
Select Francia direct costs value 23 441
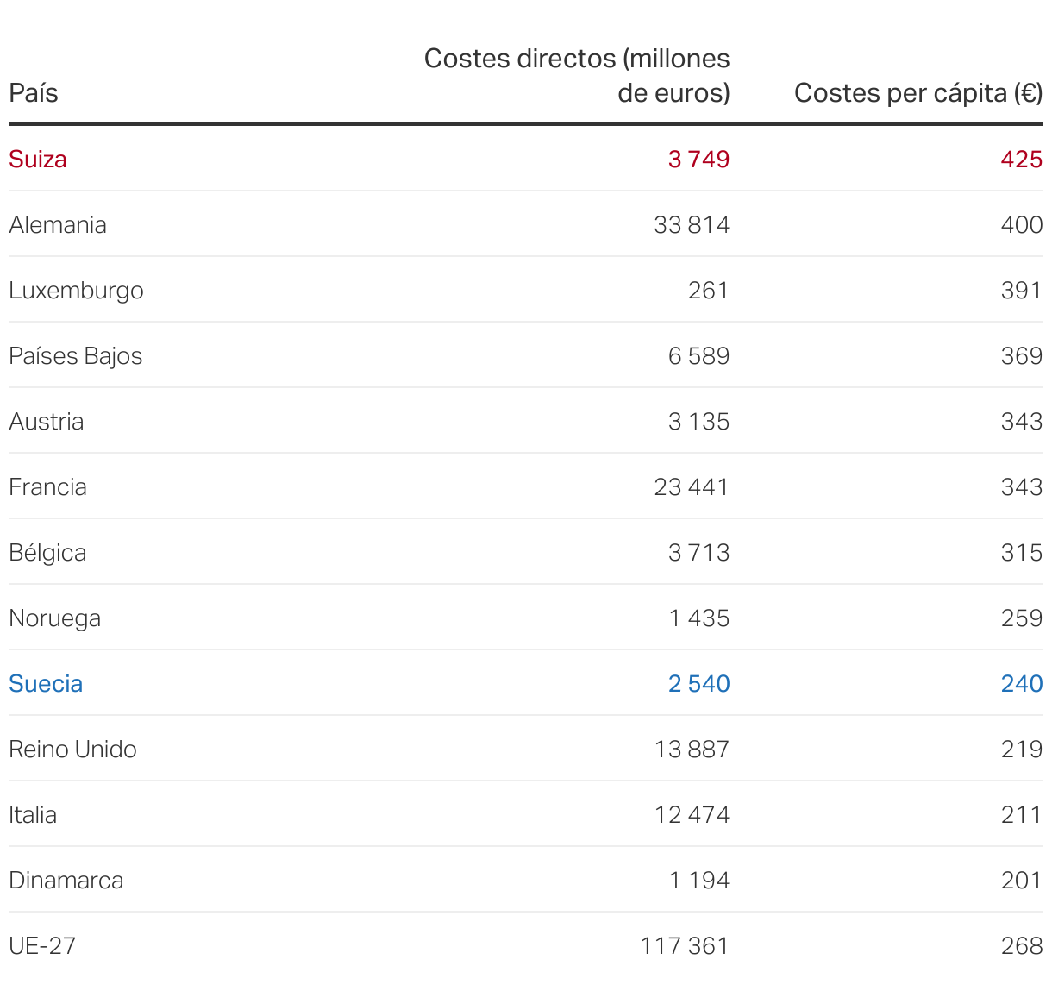(692, 487)
